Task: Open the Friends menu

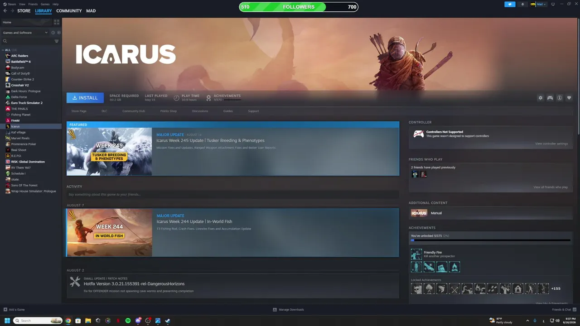Action: tap(33, 4)
